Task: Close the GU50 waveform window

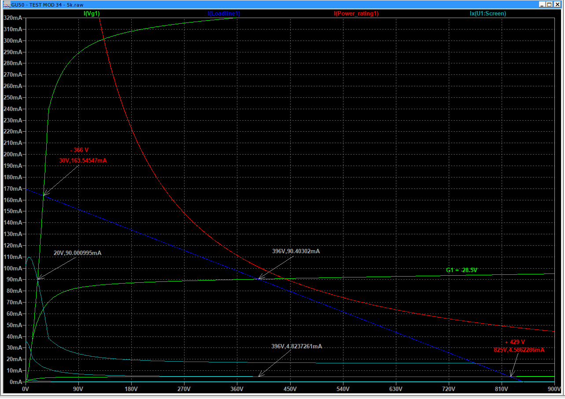Action: 557,4
